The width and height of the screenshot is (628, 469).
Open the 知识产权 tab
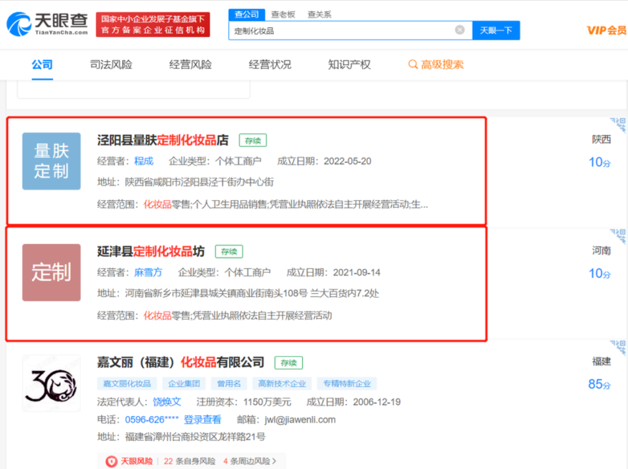pos(349,65)
